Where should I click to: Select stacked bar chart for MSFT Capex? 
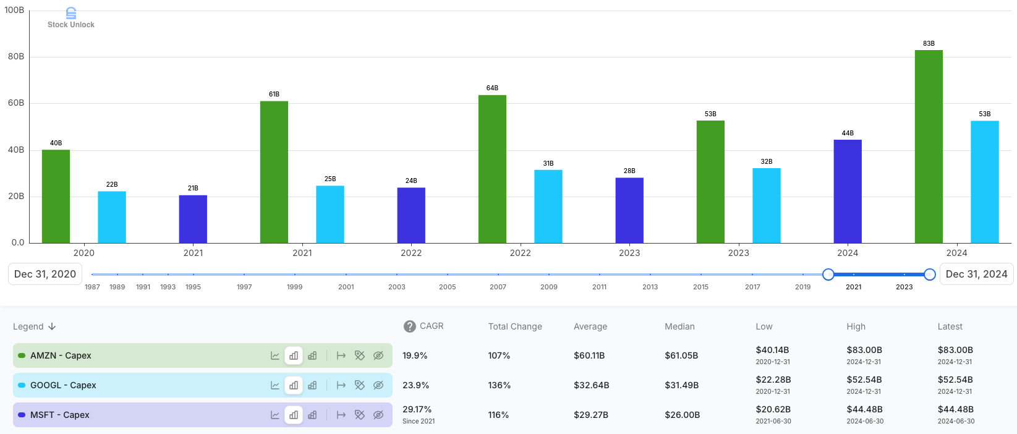(312, 415)
